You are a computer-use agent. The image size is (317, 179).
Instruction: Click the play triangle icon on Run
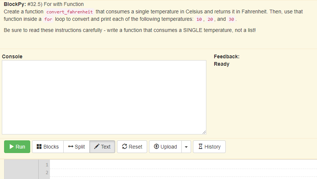tap(12, 147)
